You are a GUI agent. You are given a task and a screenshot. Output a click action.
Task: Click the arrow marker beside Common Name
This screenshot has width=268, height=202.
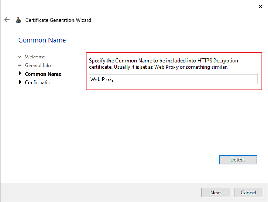20,73
